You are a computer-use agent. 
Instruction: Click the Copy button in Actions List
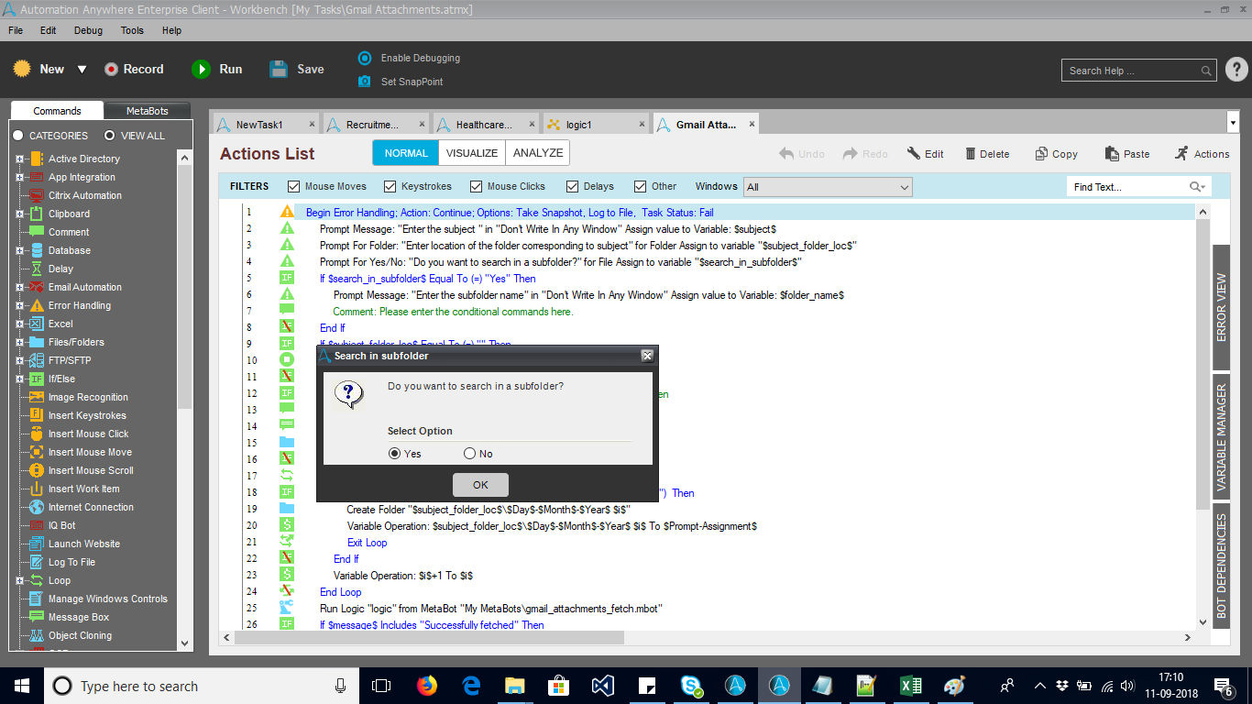[x=1056, y=154]
